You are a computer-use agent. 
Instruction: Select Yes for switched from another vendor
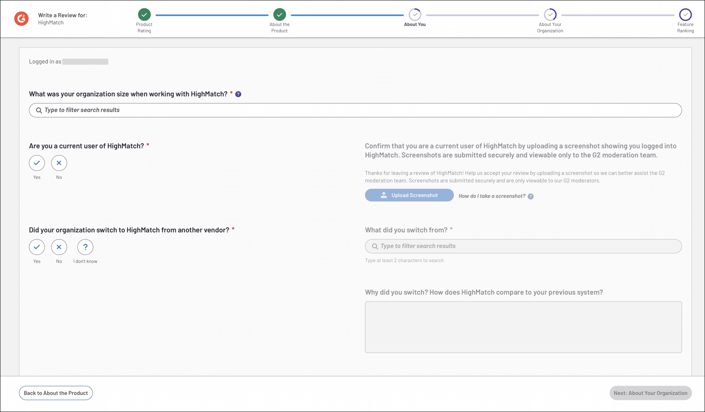pyautogui.click(x=37, y=247)
